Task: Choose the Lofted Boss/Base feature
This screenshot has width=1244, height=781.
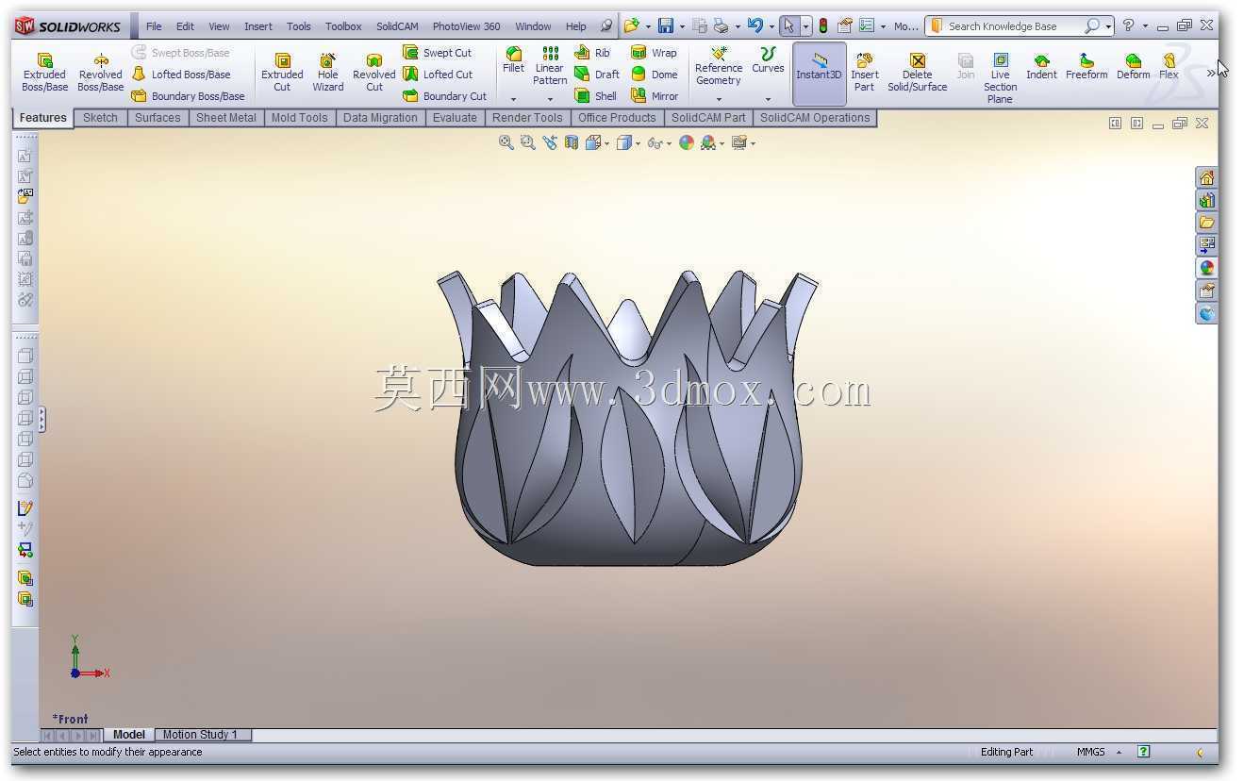Action: (181, 74)
